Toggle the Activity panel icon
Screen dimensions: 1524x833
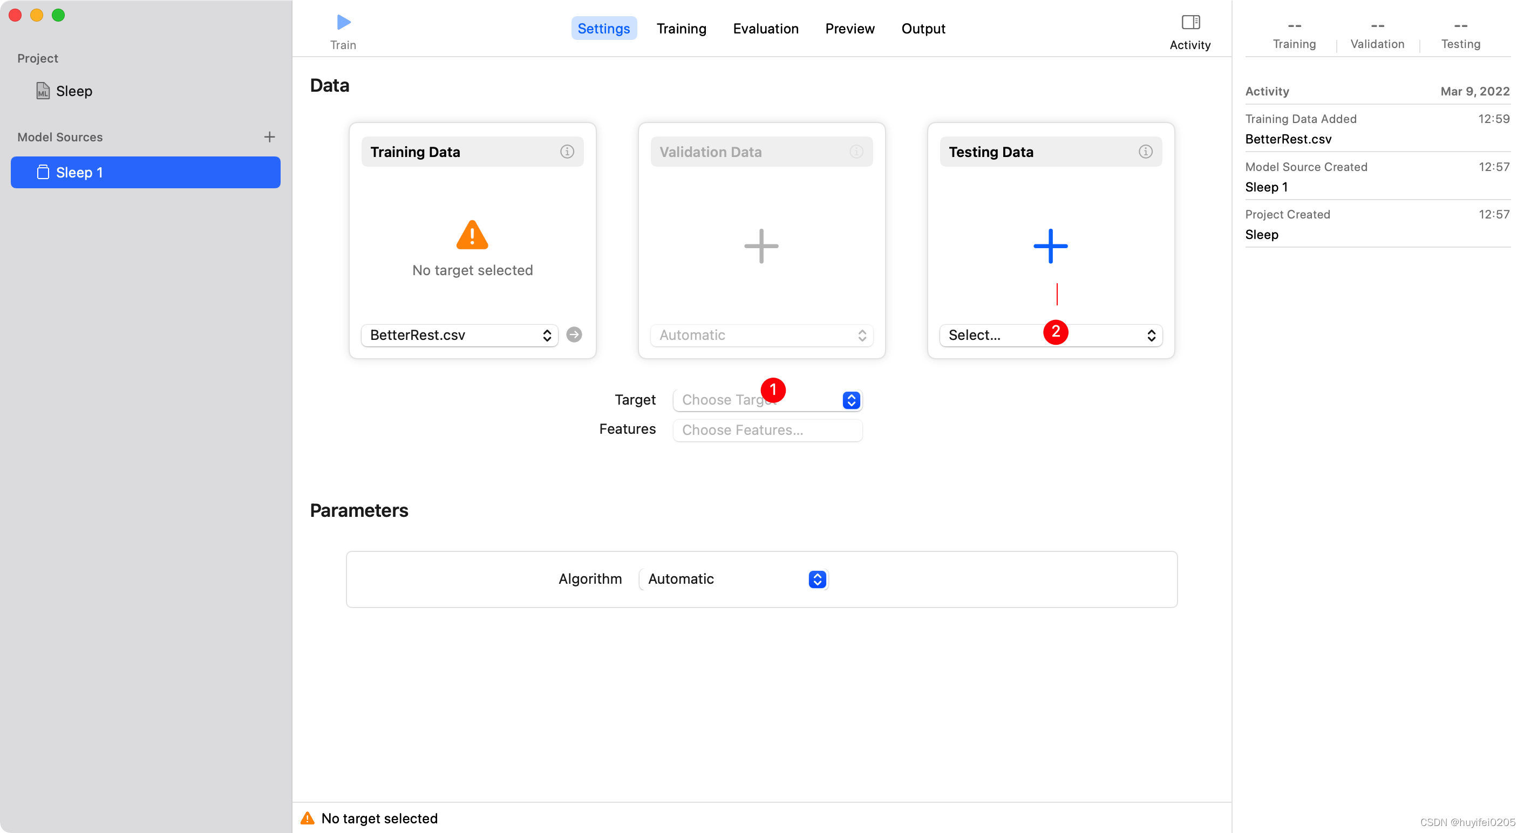[1190, 23]
